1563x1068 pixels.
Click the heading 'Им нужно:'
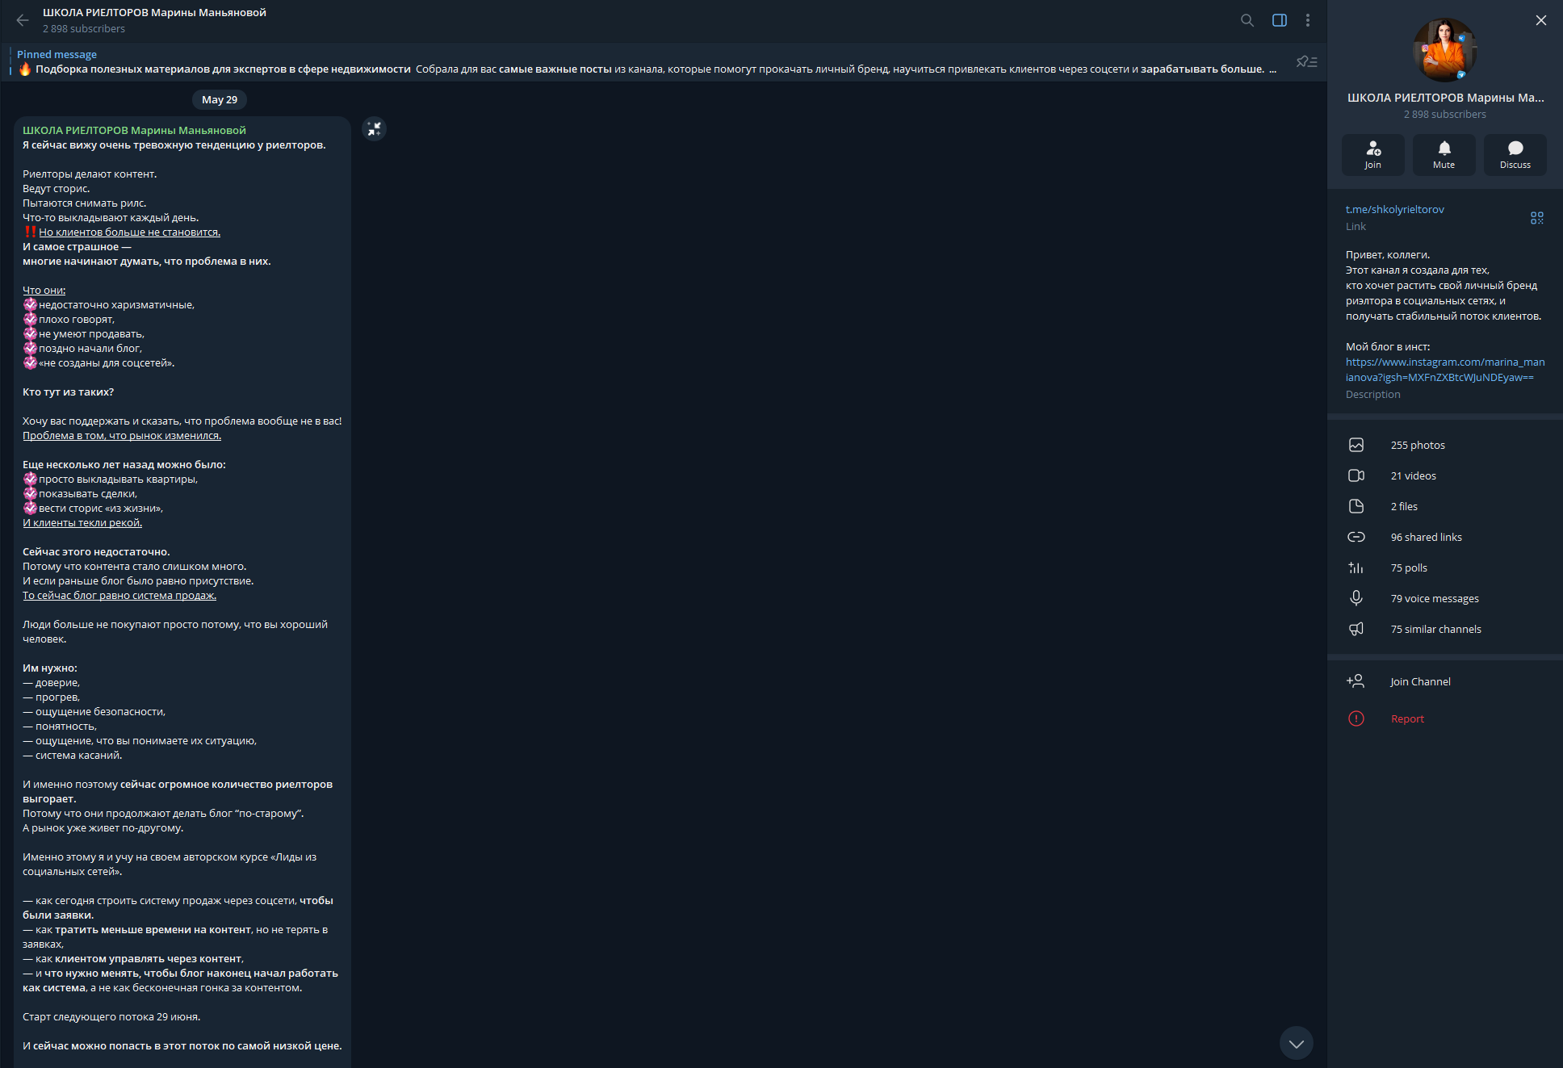50,668
